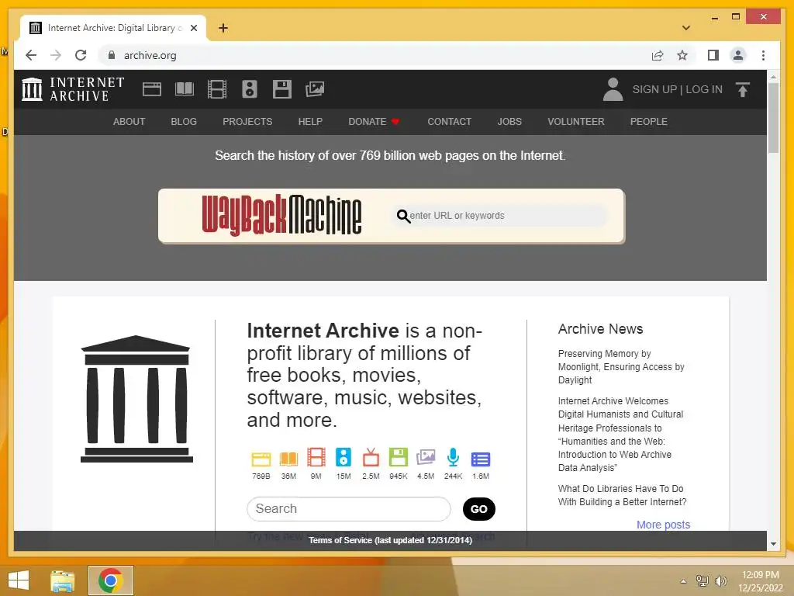Screen dimensions: 794x596
Task: Click the SIGN UP link
Action: 654,89
